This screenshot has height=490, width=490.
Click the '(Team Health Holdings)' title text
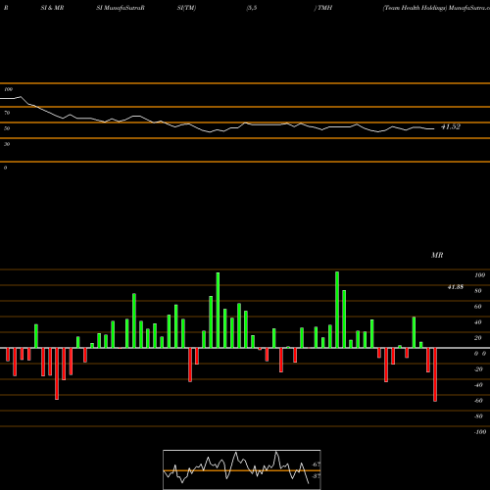point(415,8)
